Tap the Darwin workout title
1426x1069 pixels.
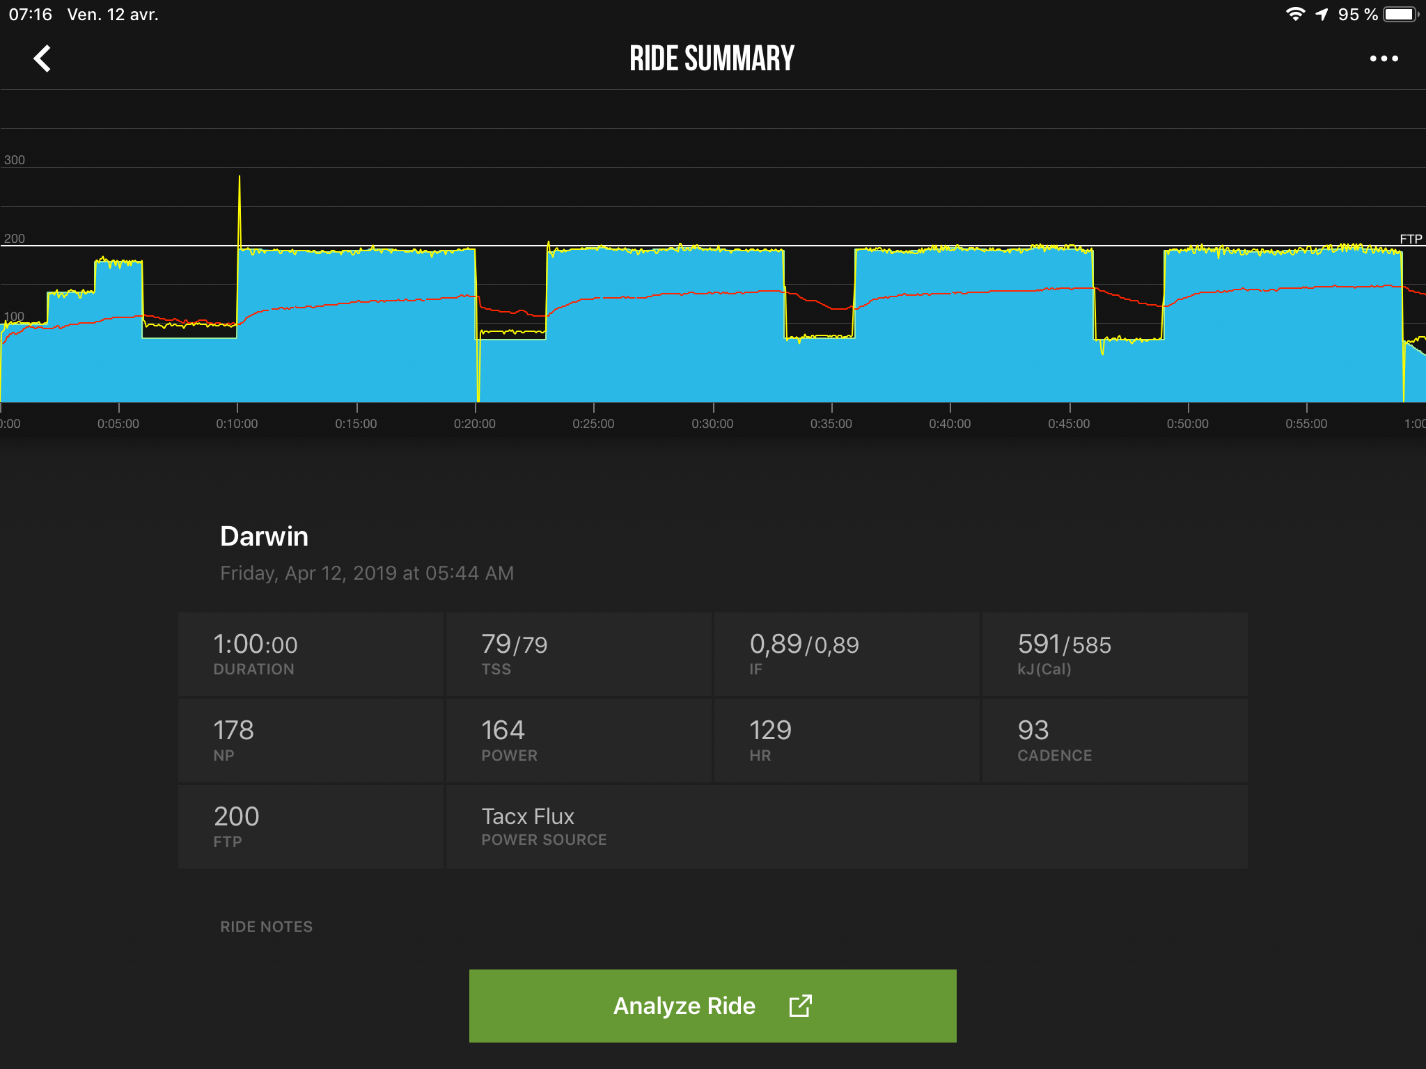tap(264, 537)
